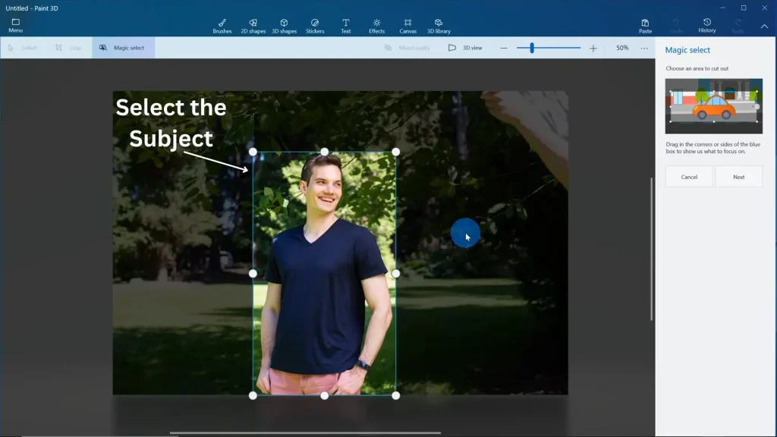777x437 pixels.
Task: Toggle 3D view mode
Action: pyautogui.click(x=465, y=48)
